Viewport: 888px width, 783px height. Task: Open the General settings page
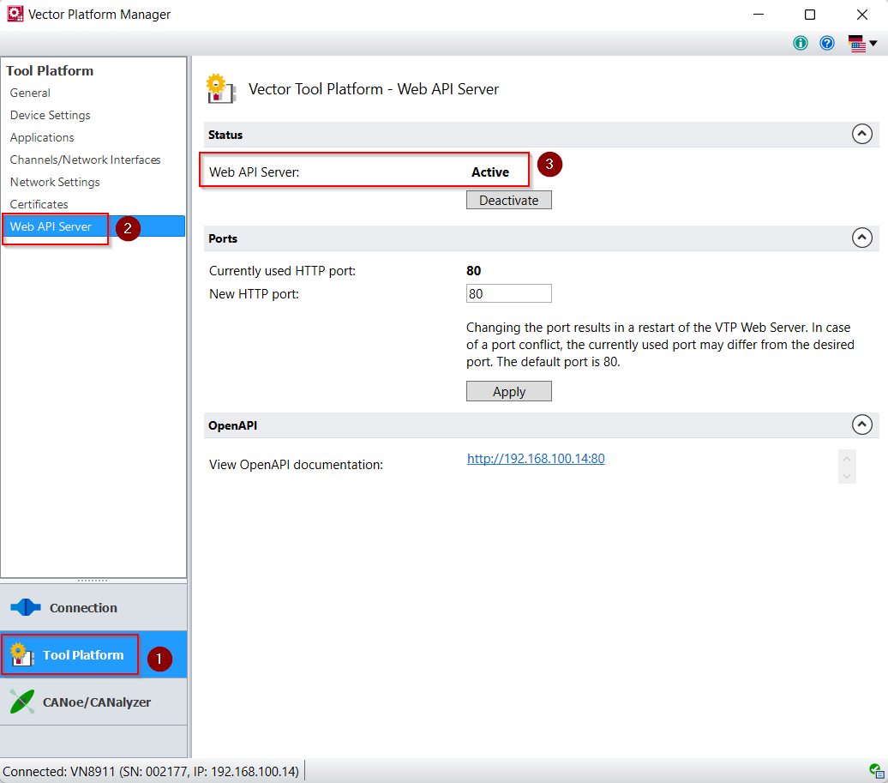pyautogui.click(x=30, y=93)
